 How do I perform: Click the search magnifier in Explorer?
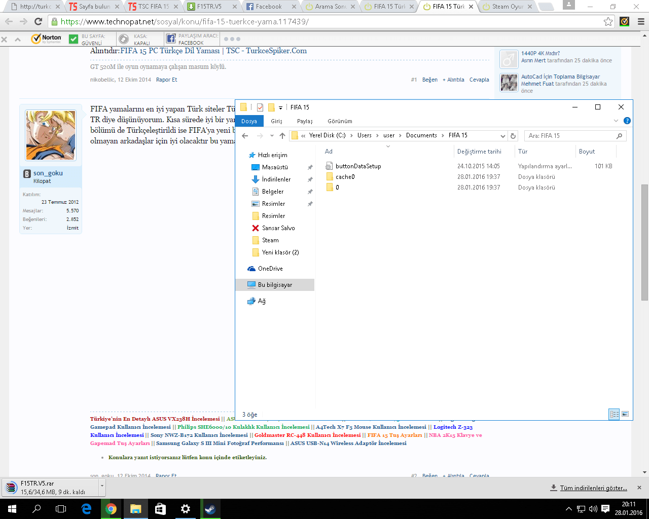pos(619,136)
